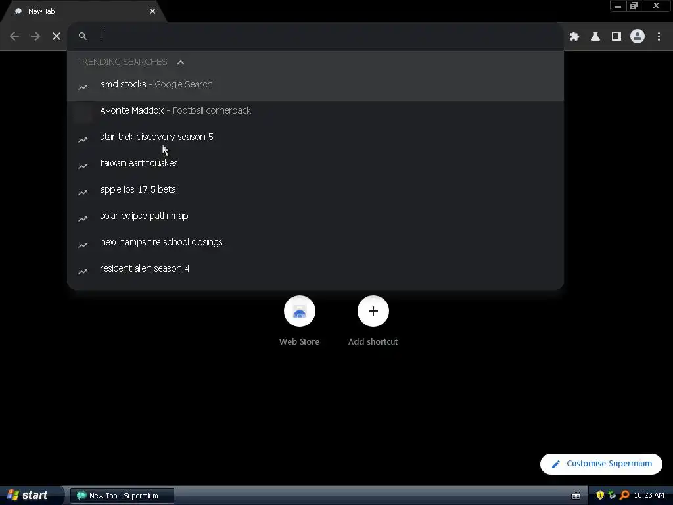Minimize the Supermium window
The width and height of the screenshot is (673, 505).
[x=618, y=6]
